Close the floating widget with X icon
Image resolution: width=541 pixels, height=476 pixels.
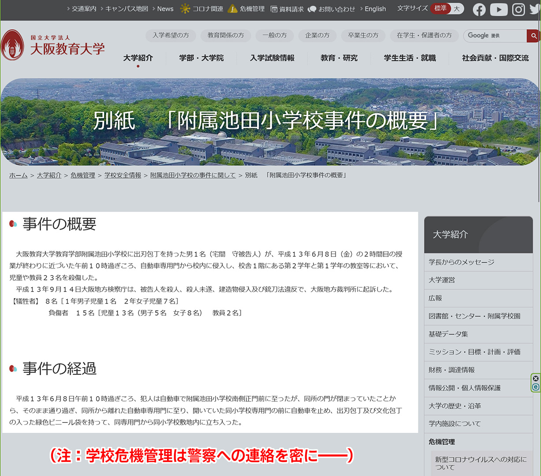536,379
